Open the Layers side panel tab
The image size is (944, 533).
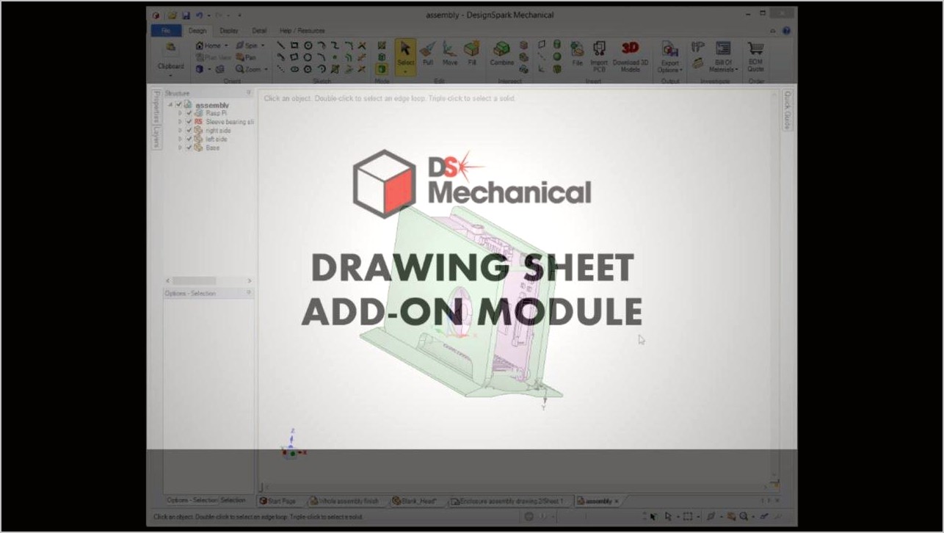(x=156, y=138)
